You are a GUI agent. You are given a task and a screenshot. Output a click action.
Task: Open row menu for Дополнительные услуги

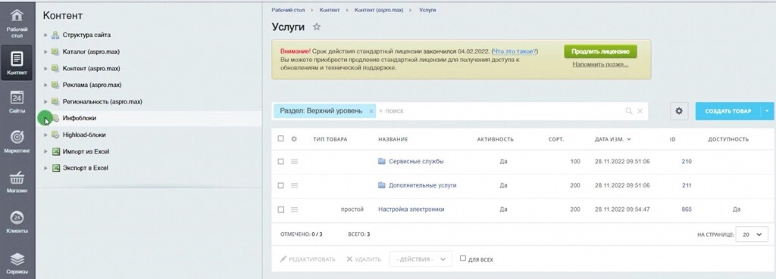click(295, 185)
